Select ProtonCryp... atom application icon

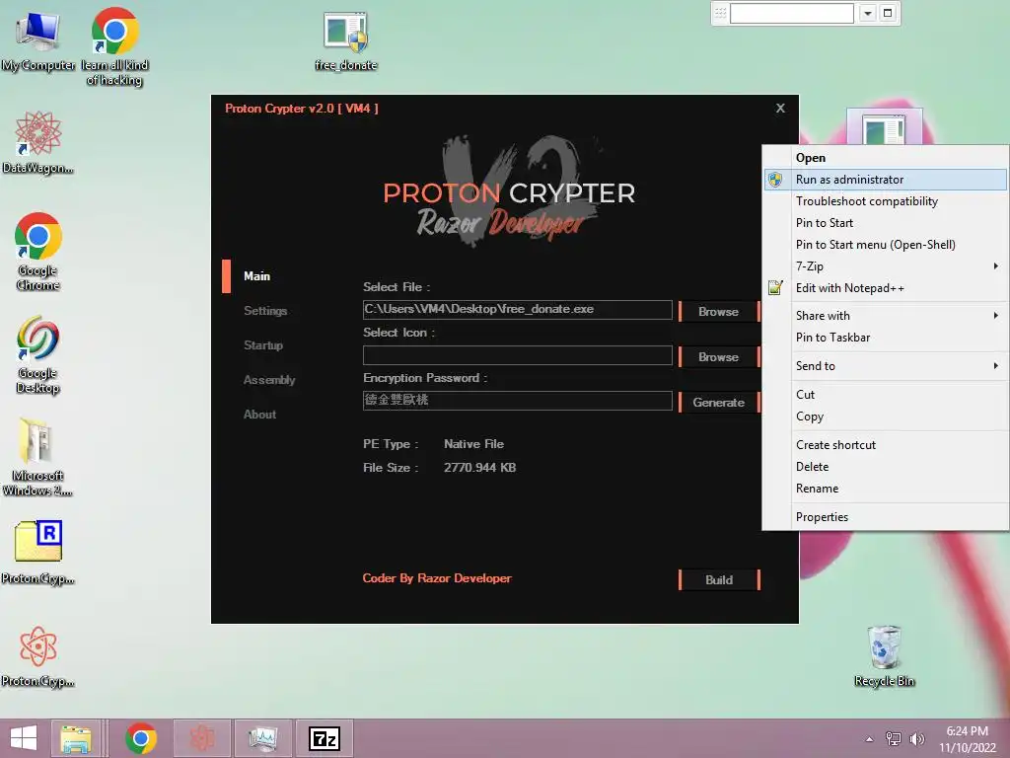[x=37, y=656]
